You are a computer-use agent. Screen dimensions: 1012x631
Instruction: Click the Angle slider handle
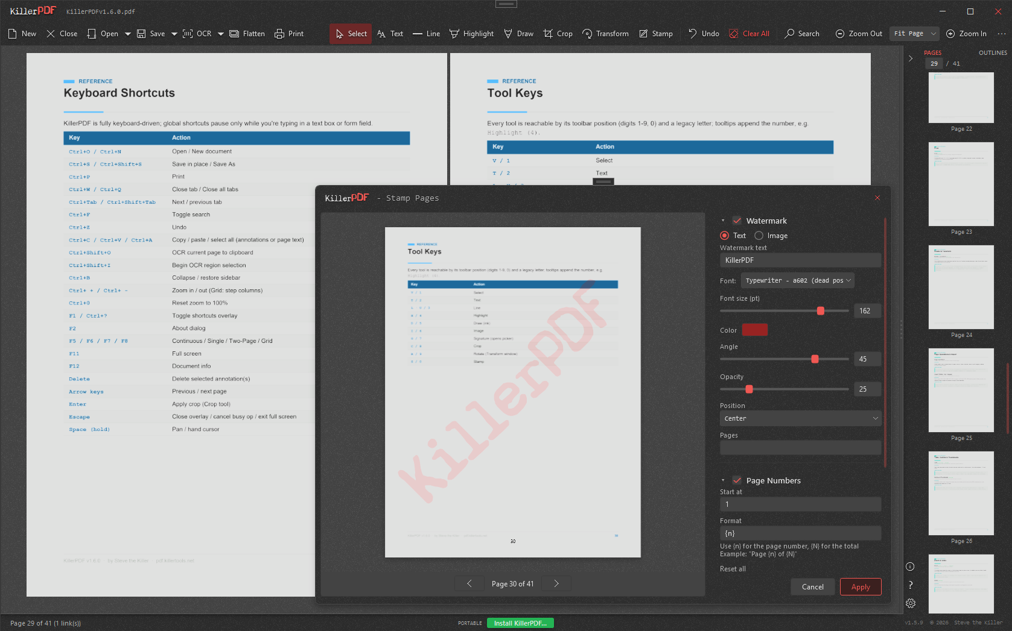click(x=815, y=359)
